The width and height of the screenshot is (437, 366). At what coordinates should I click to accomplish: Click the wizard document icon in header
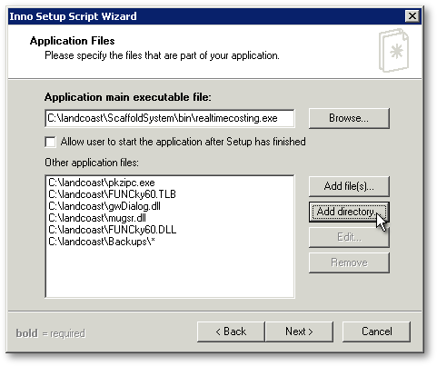click(x=393, y=50)
